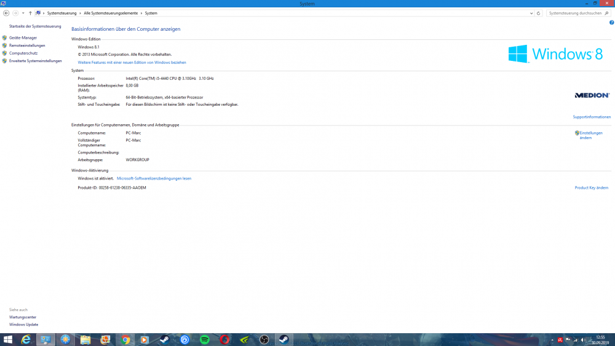Click the Windows Start button
Screen dimensions: 615x346
(8, 339)
